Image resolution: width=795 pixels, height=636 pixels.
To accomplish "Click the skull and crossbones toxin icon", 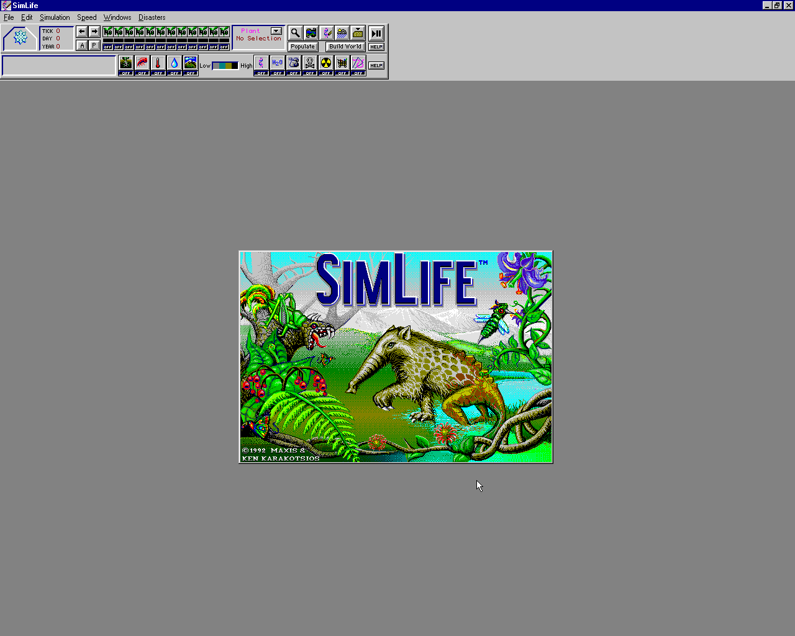I will 310,63.
